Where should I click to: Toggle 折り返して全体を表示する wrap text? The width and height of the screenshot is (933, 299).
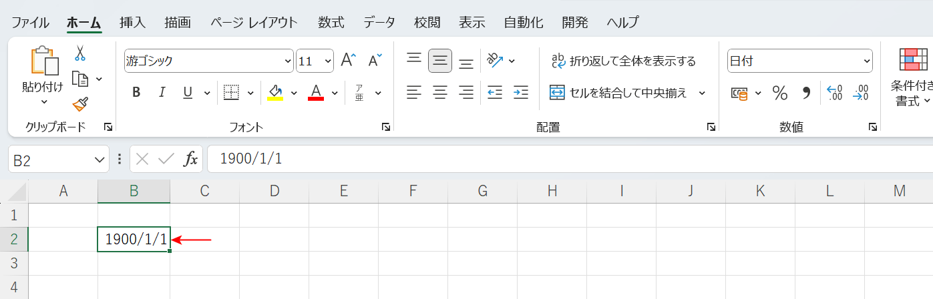[622, 61]
